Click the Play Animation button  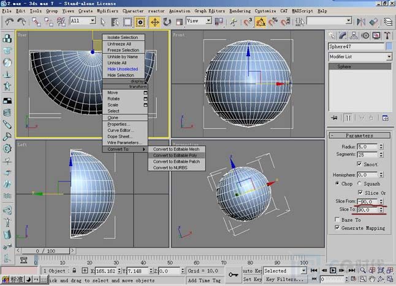click(333, 270)
